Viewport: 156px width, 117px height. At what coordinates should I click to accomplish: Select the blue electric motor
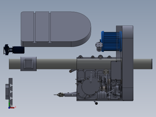[x=112, y=41]
